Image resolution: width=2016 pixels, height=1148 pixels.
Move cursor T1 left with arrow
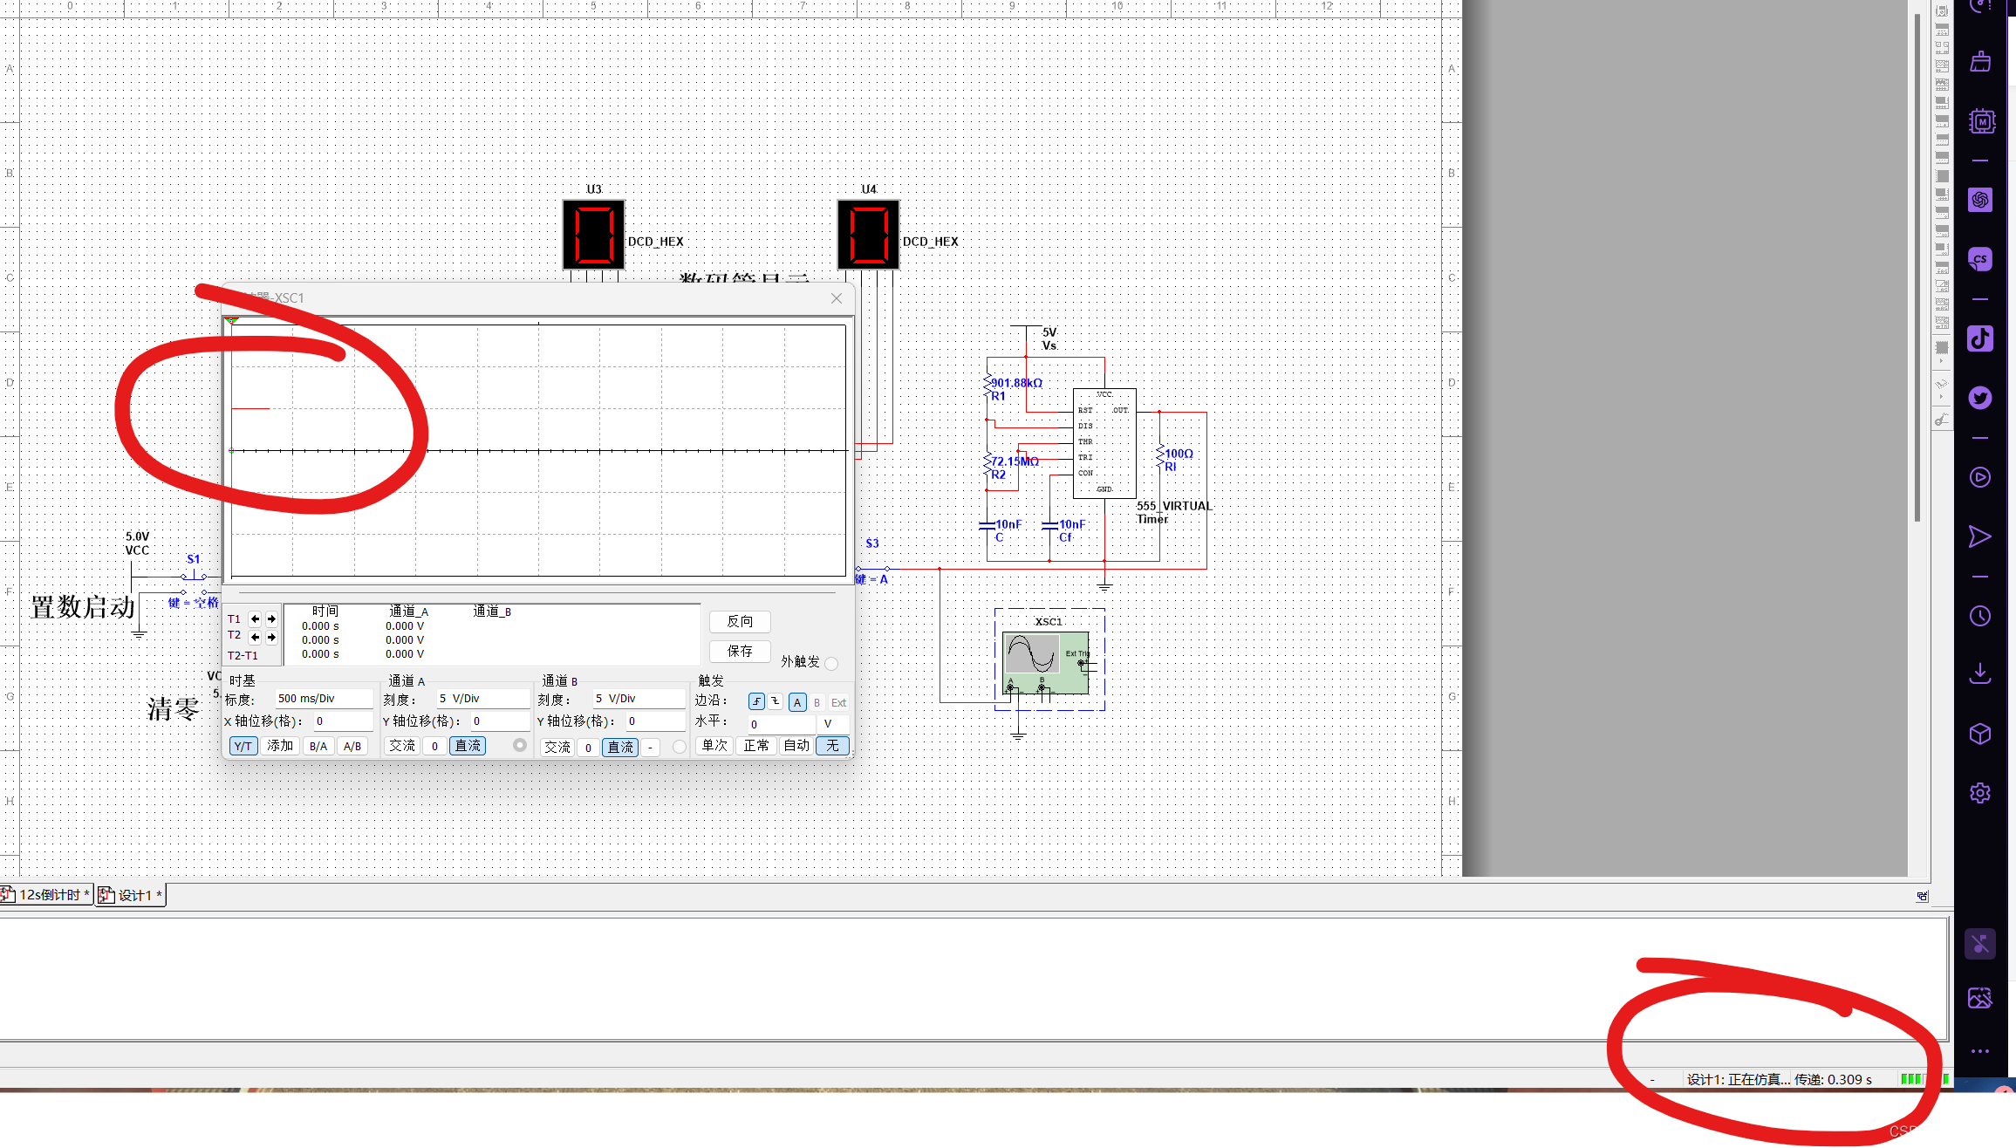point(255,618)
